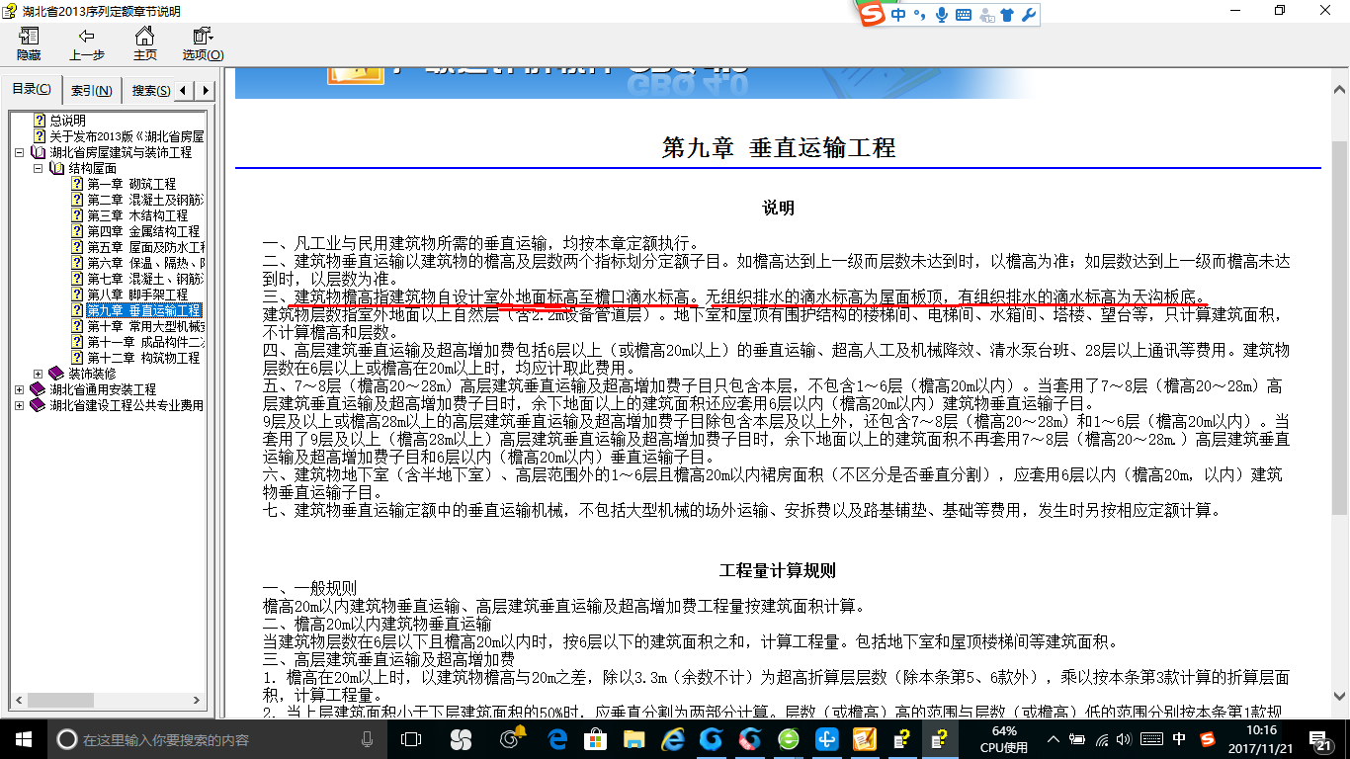This screenshot has height=759, width=1350.
Task: Expand the 湖北省通用安装工程 node
Action: click(x=20, y=389)
